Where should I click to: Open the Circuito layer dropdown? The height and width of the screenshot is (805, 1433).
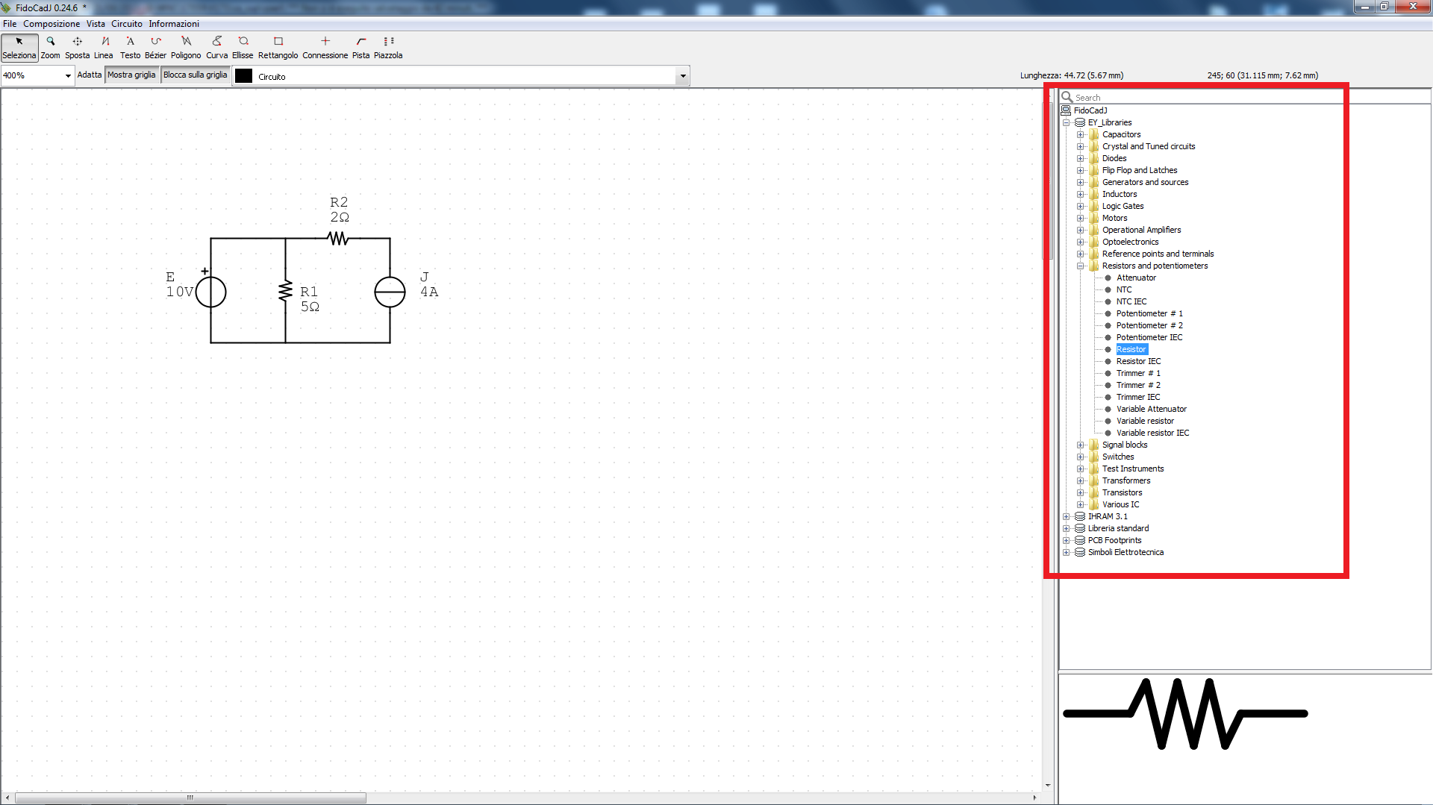point(682,76)
